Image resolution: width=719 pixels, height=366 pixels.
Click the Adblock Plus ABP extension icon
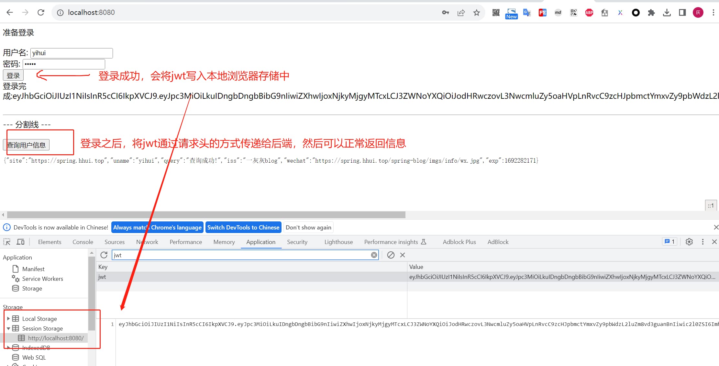[589, 13]
